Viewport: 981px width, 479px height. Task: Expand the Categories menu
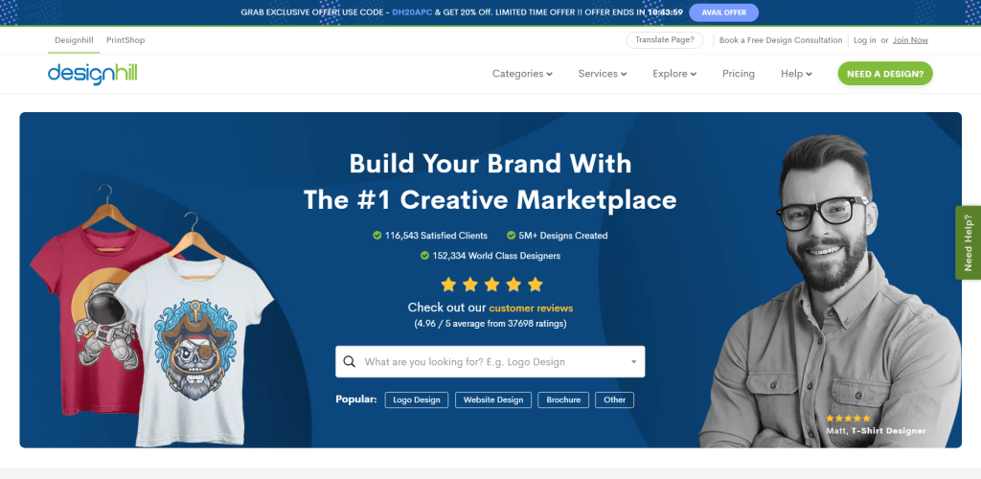[522, 74]
